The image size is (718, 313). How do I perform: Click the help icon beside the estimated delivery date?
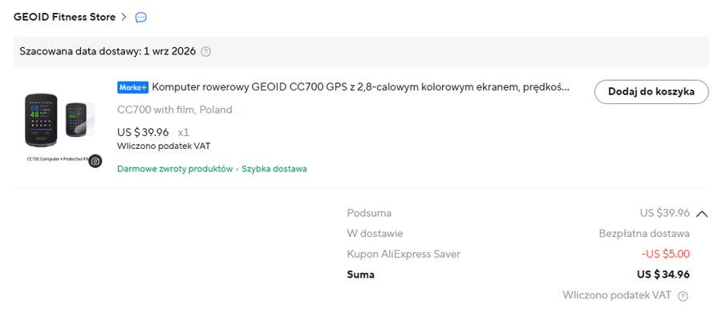(206, 52)
